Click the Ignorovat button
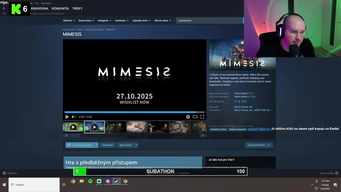Viewport: 341px width, 192px height. coord(125,145)
